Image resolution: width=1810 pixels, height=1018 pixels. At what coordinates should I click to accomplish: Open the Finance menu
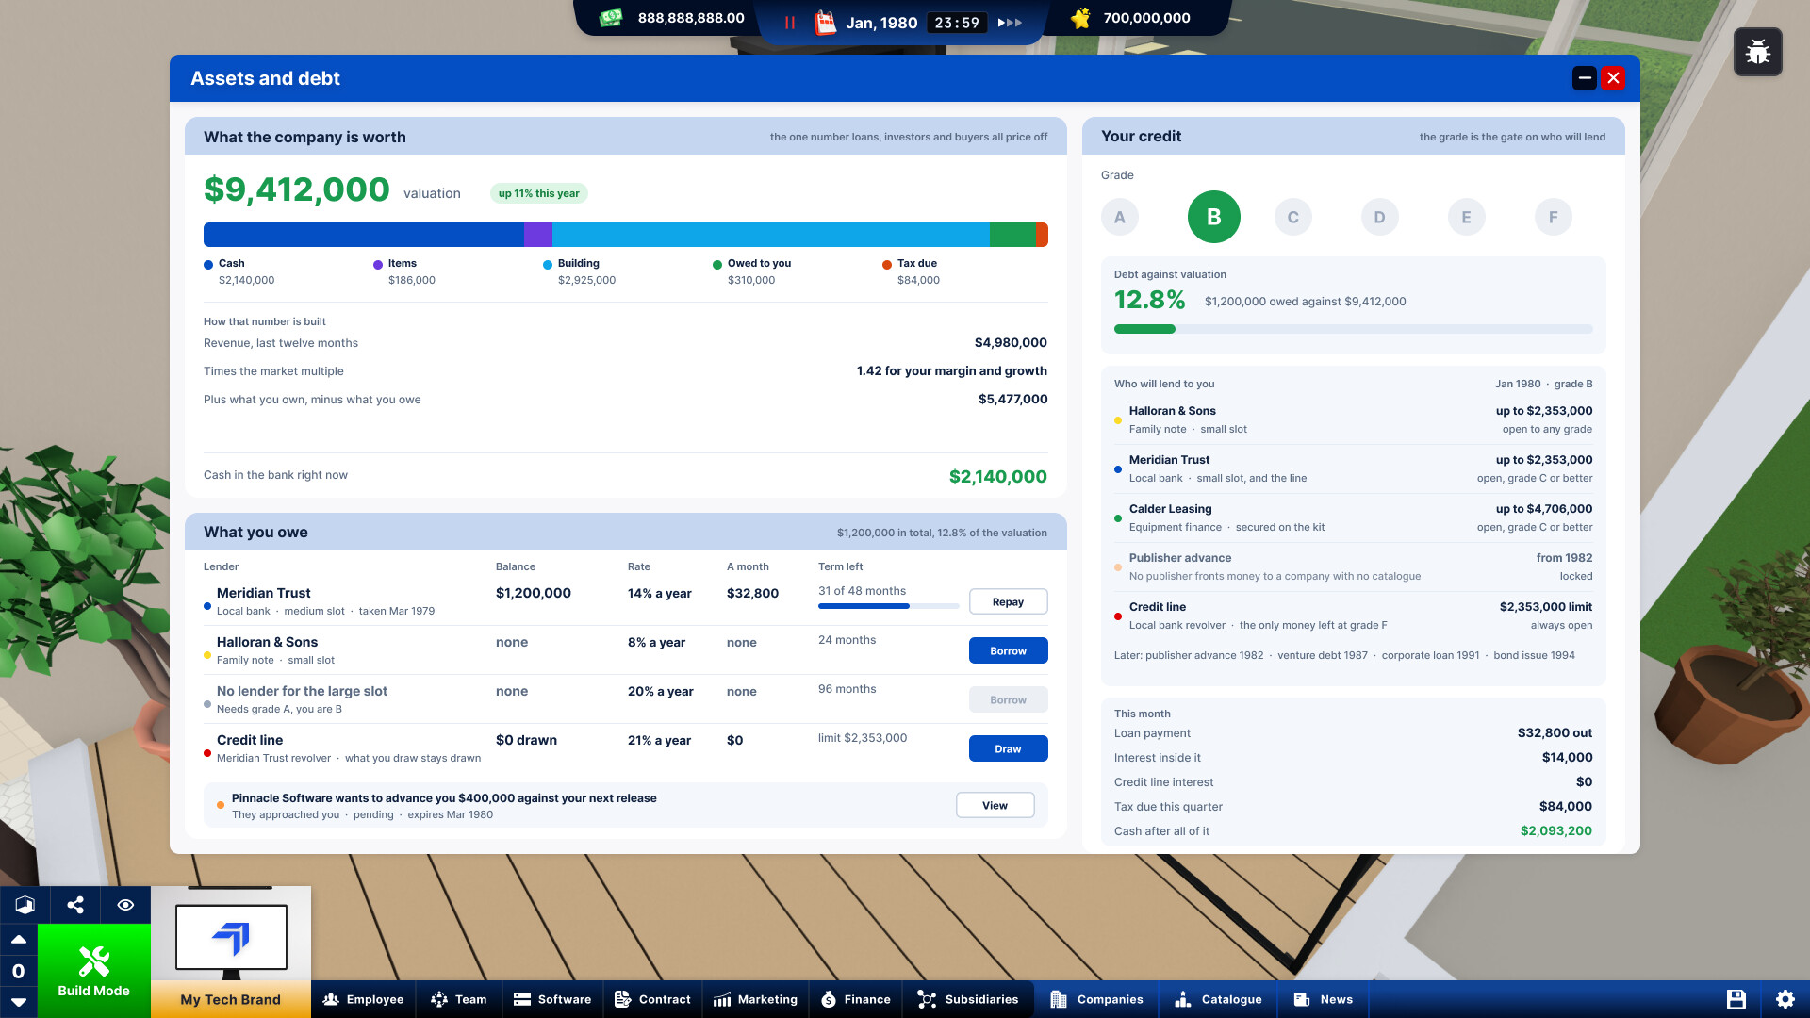(x=855, y=999)
